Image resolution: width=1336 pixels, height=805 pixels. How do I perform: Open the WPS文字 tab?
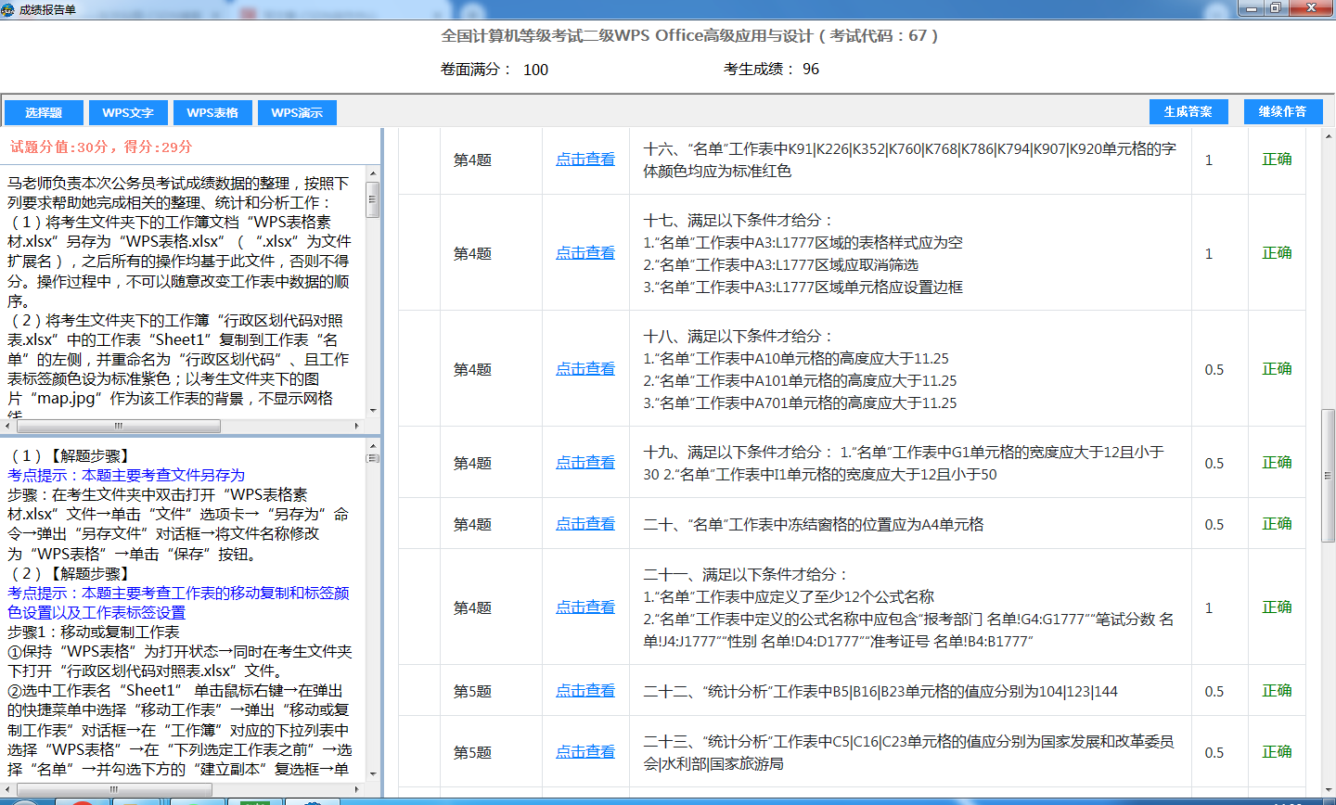point(128,113)
